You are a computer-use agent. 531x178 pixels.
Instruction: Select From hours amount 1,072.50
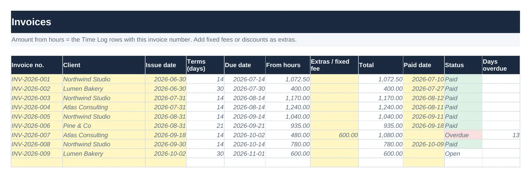pos(288,79)
